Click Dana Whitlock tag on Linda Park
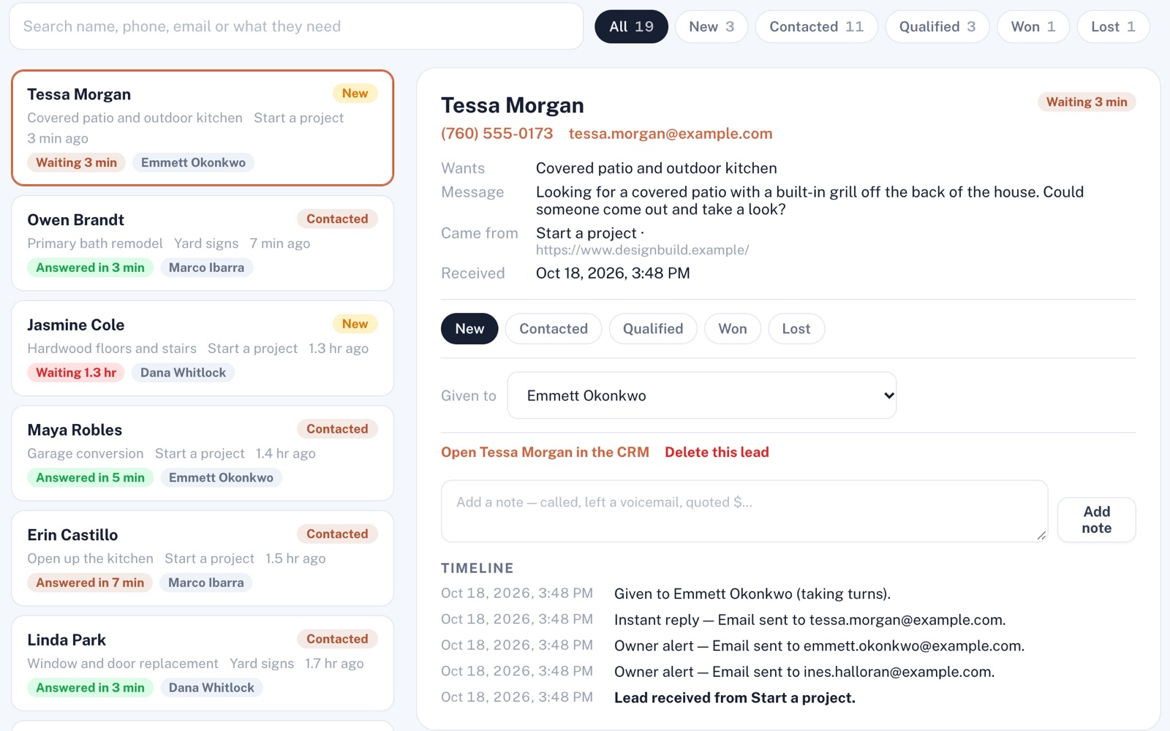Screen dimensions: 1170x731 211,688
